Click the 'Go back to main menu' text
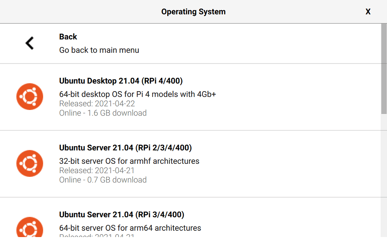Image resolution: width=387 pixels, height=246 pixels. pos(99,50)
